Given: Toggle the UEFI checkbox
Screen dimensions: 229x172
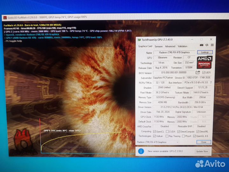Looking at the screenshot, I should pos(204,73).
